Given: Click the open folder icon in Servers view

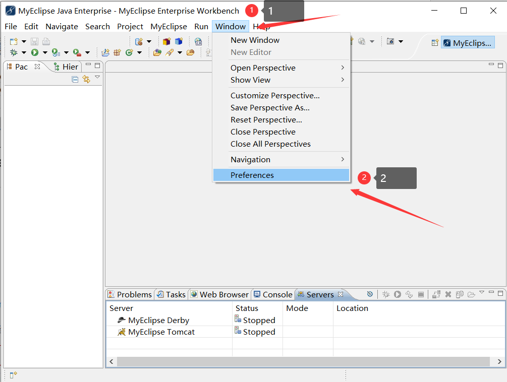Looking at the screenshot, I should point(471,294).
